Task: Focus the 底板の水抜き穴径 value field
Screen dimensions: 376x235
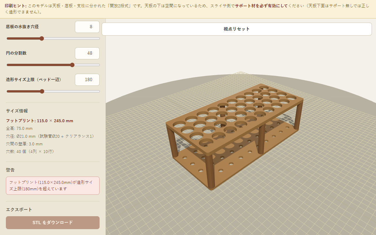Action: click(x=87, y=27)
